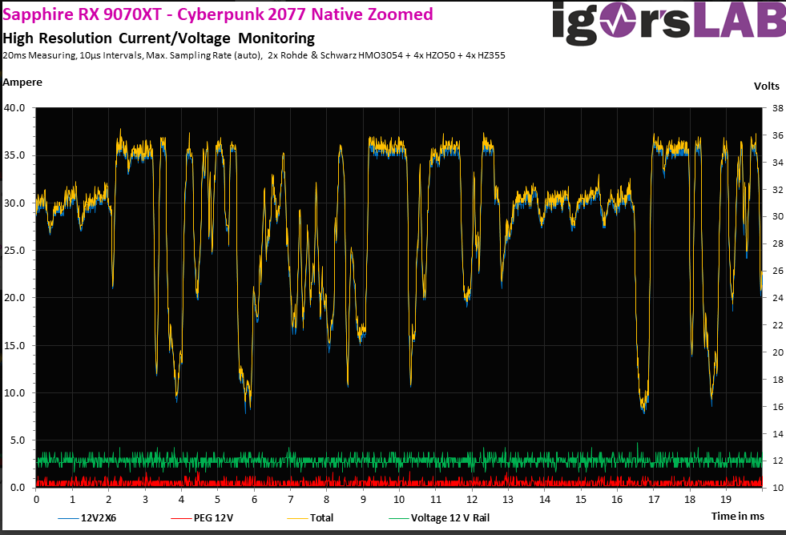Click the 16 volts axis value
The width and height of the screenshot is (786, 535).
pyautogui.click(x=777, y=407)
